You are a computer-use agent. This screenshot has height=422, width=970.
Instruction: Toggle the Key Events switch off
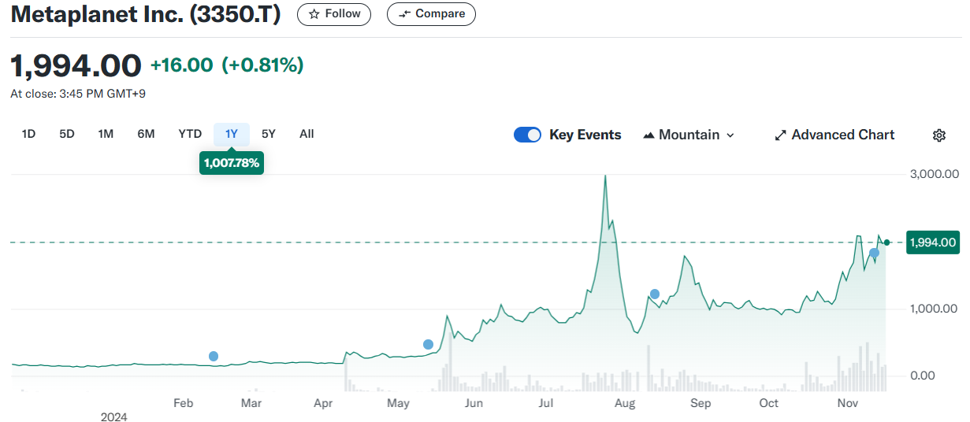(x=527, y=135)
